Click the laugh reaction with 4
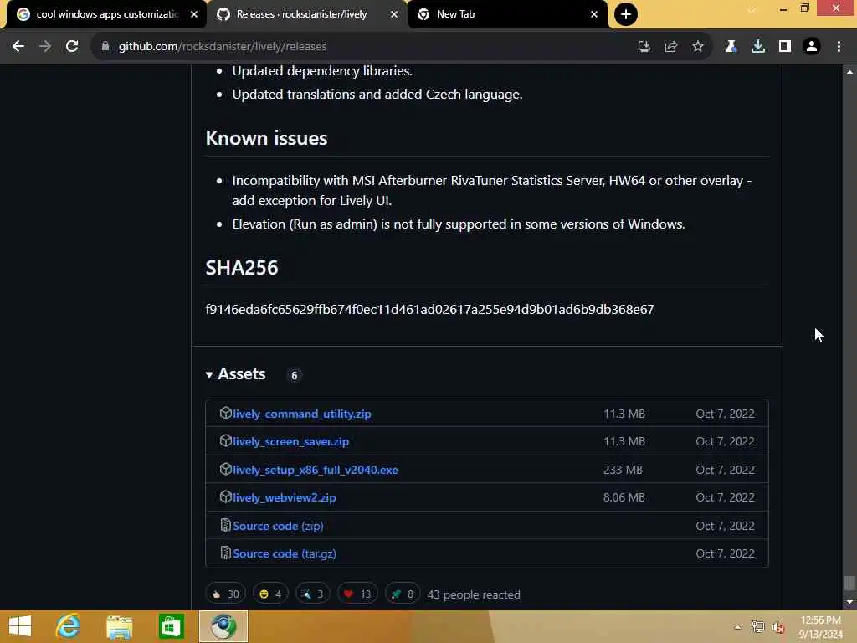The height and width of the screenshot is (643, 857). point(270,594)
